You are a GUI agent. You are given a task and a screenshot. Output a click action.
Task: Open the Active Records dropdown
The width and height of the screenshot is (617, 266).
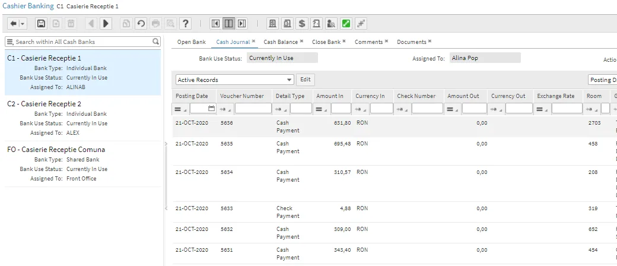pyautogui.click(x=234, y=80)
